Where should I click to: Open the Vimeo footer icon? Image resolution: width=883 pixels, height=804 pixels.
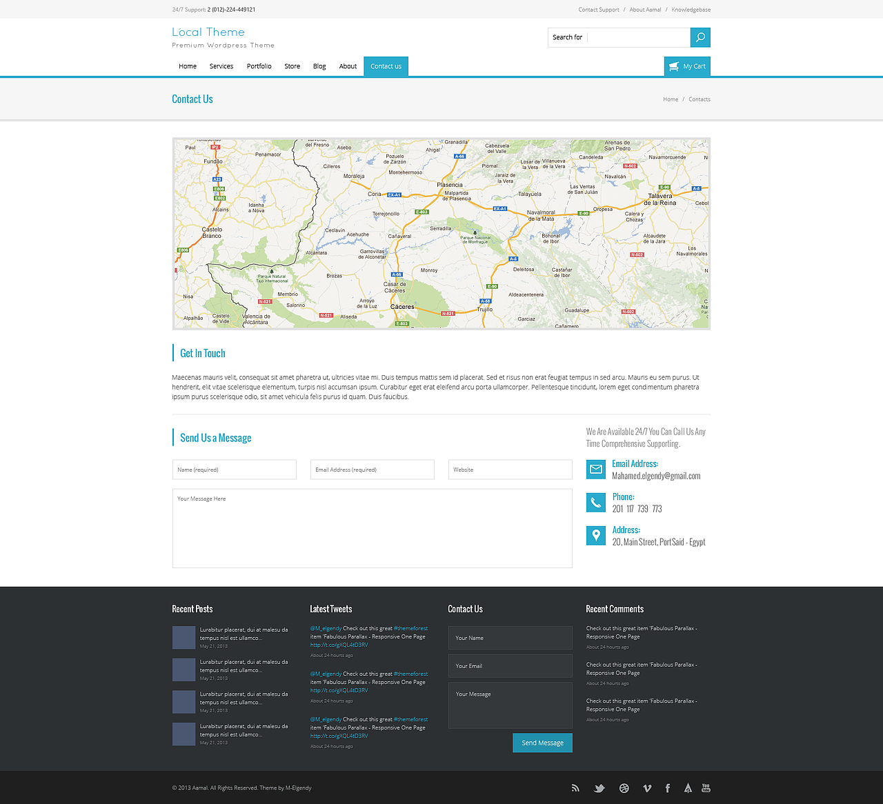[x=647, y=788]
